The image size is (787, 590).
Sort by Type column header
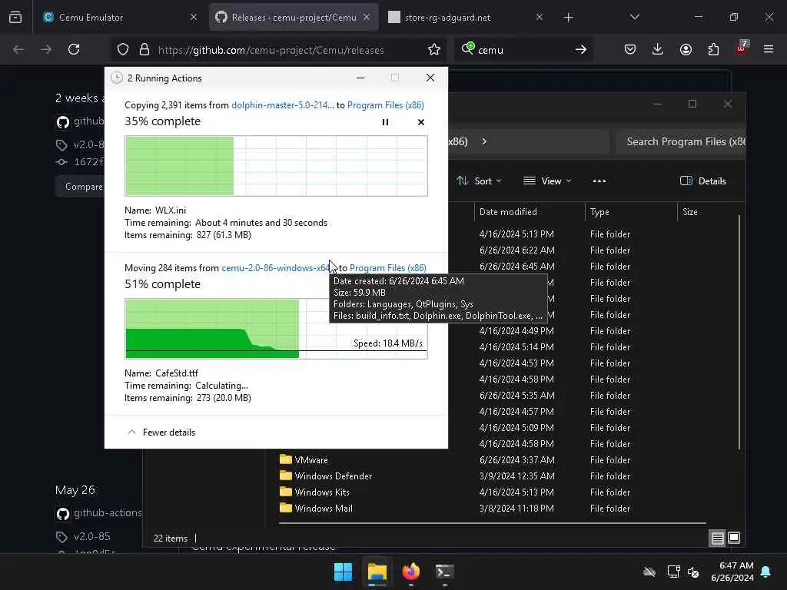(x=631, y=212)
